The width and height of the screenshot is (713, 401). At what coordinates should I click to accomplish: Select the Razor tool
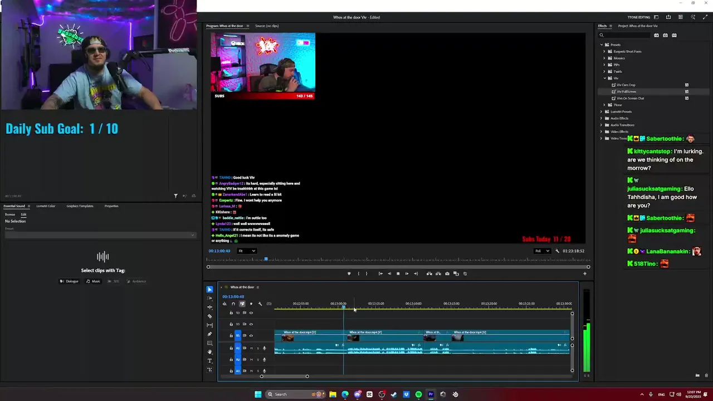(x=209, y=316)
